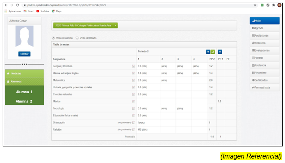Reload the page with the refresh icon
This screenshot has height=163, width=285.
[18, 5]
